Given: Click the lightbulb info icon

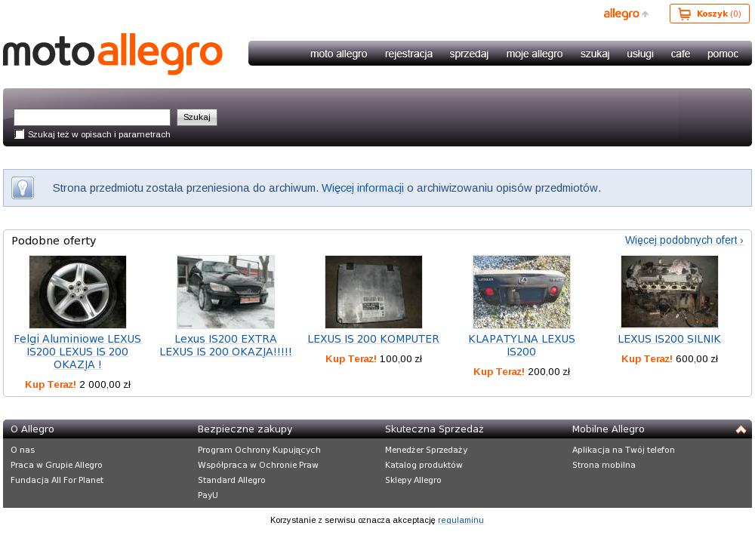Looking at the screenshot, I should 23,188.
